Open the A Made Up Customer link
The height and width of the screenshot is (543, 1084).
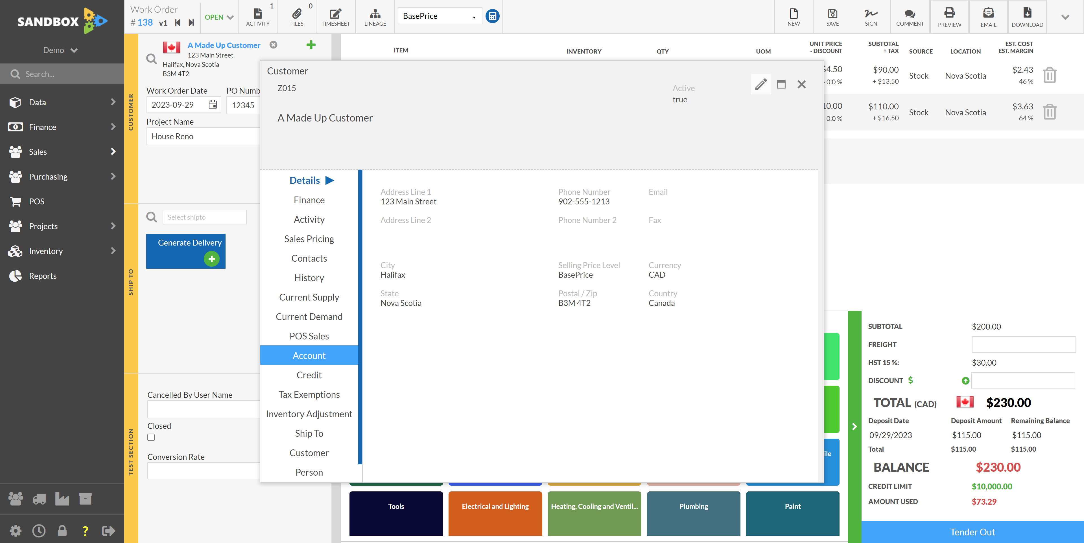coord(224,45)
